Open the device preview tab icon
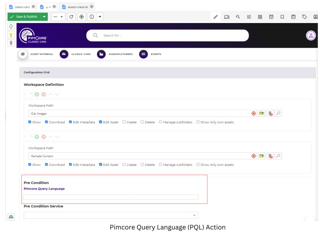 227,17
